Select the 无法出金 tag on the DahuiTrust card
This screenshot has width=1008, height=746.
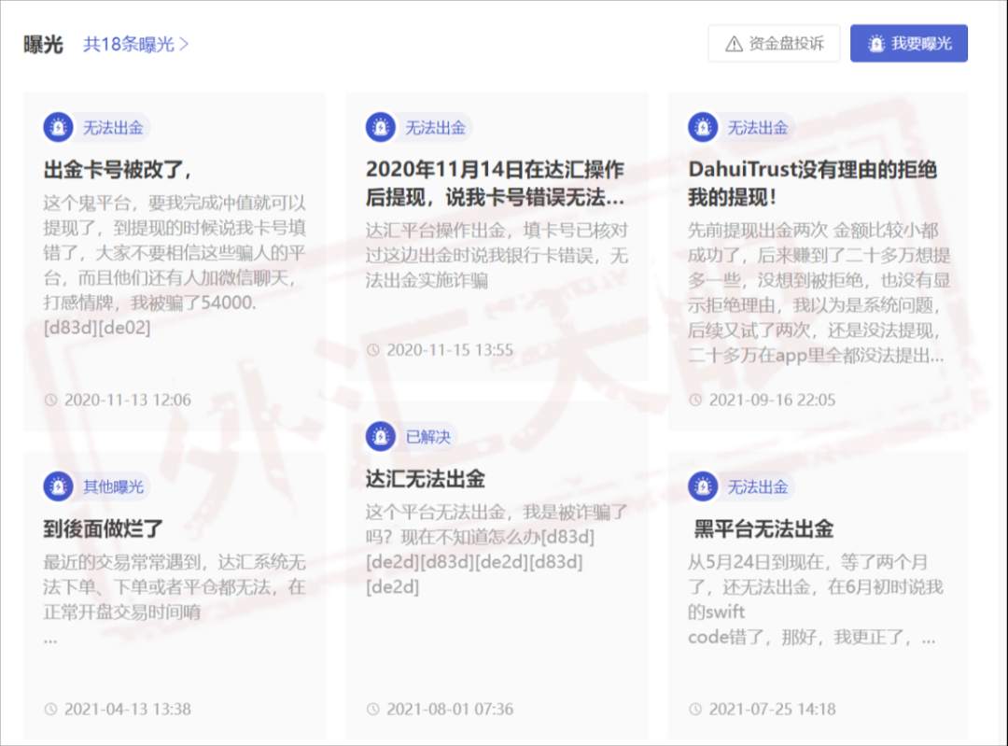click(x=759, y=127)
